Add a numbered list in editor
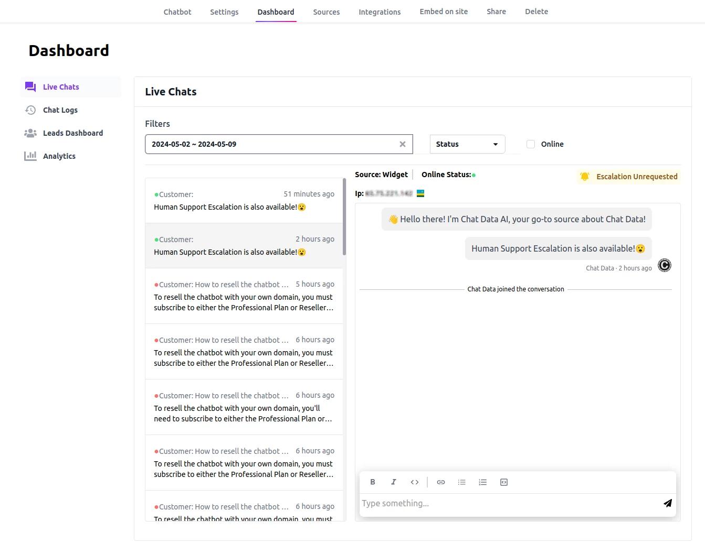705x554 pixels. (x=483, y=482)
